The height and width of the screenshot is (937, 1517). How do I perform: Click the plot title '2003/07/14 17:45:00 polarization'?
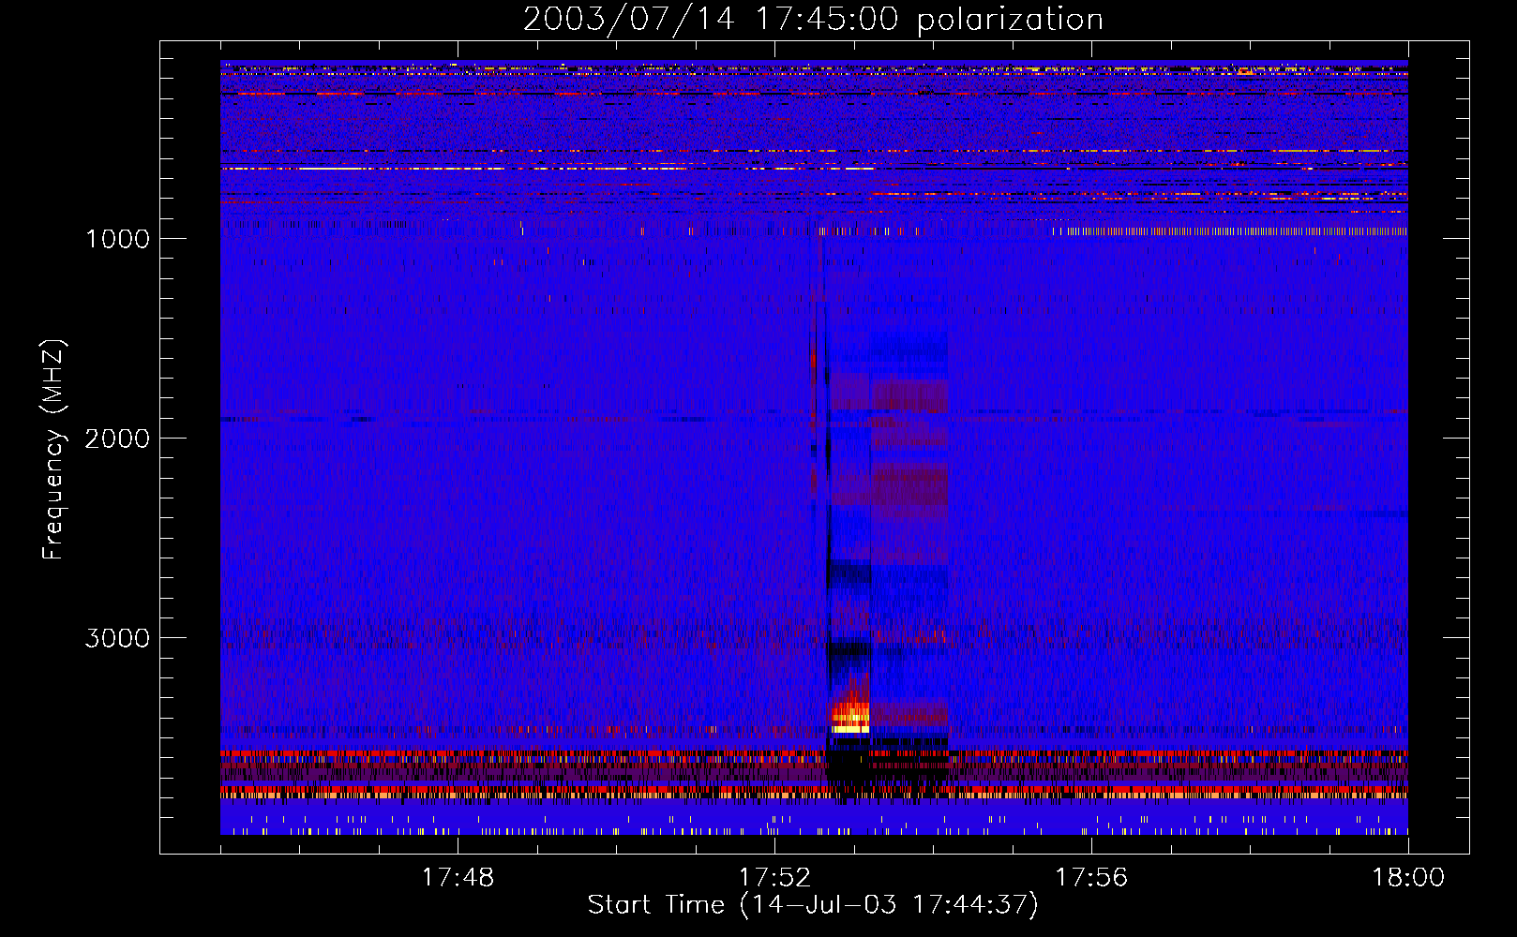click(x=813, y=19)
